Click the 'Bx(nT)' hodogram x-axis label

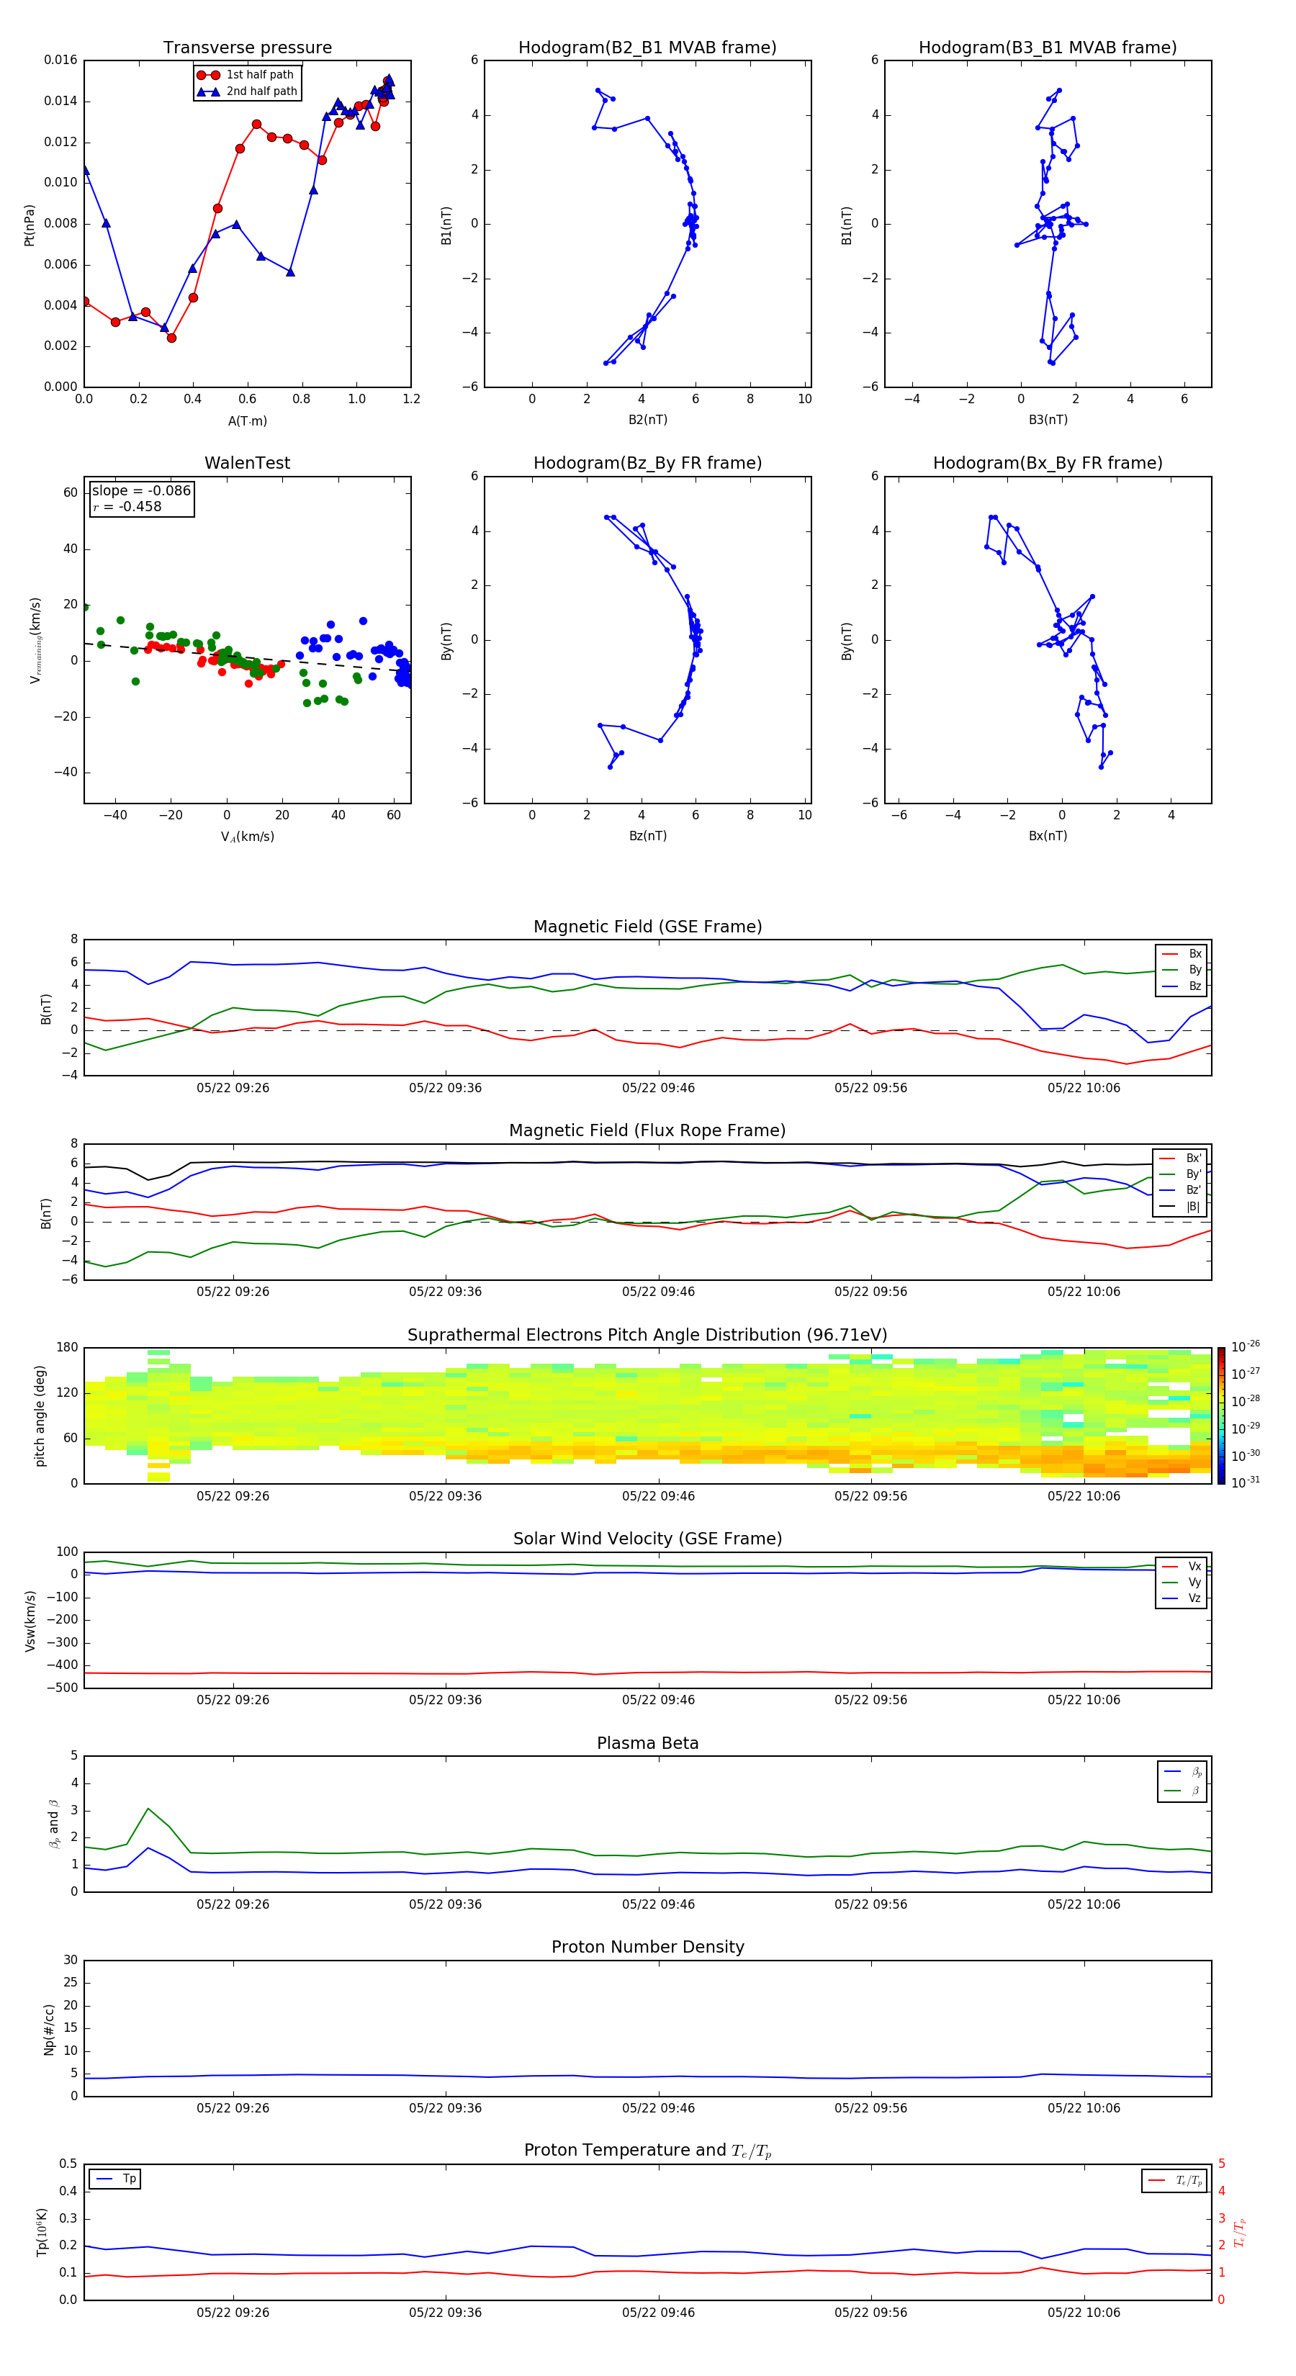[x=1048, y=836]
